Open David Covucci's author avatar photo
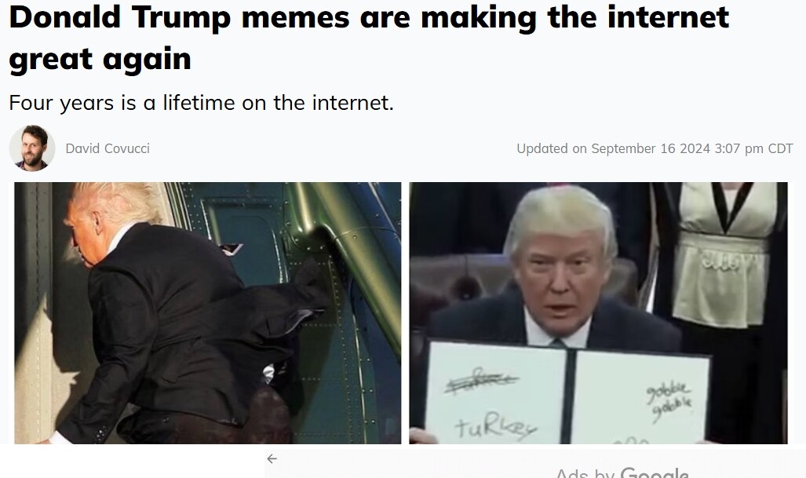This screenshot has height=478, width=806. [32, 148]
